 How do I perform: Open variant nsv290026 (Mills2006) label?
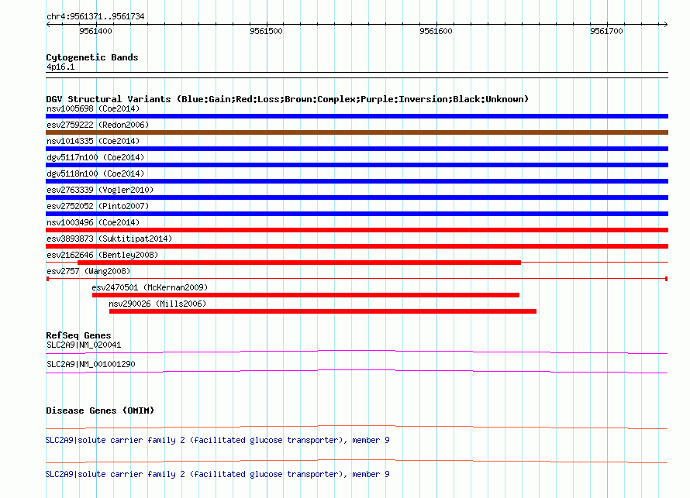157,304
